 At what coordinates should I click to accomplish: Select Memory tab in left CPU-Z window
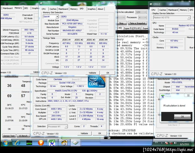click(x=18, y=8)
